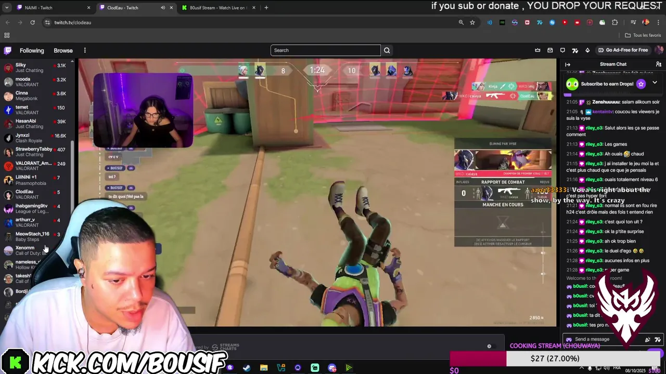Click the blue sound-wave extension icon

click(490, 22)
